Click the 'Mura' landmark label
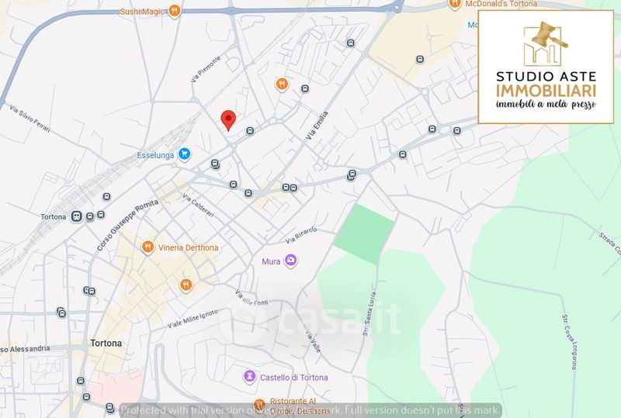The image size is (621, 418). point(271,261)
